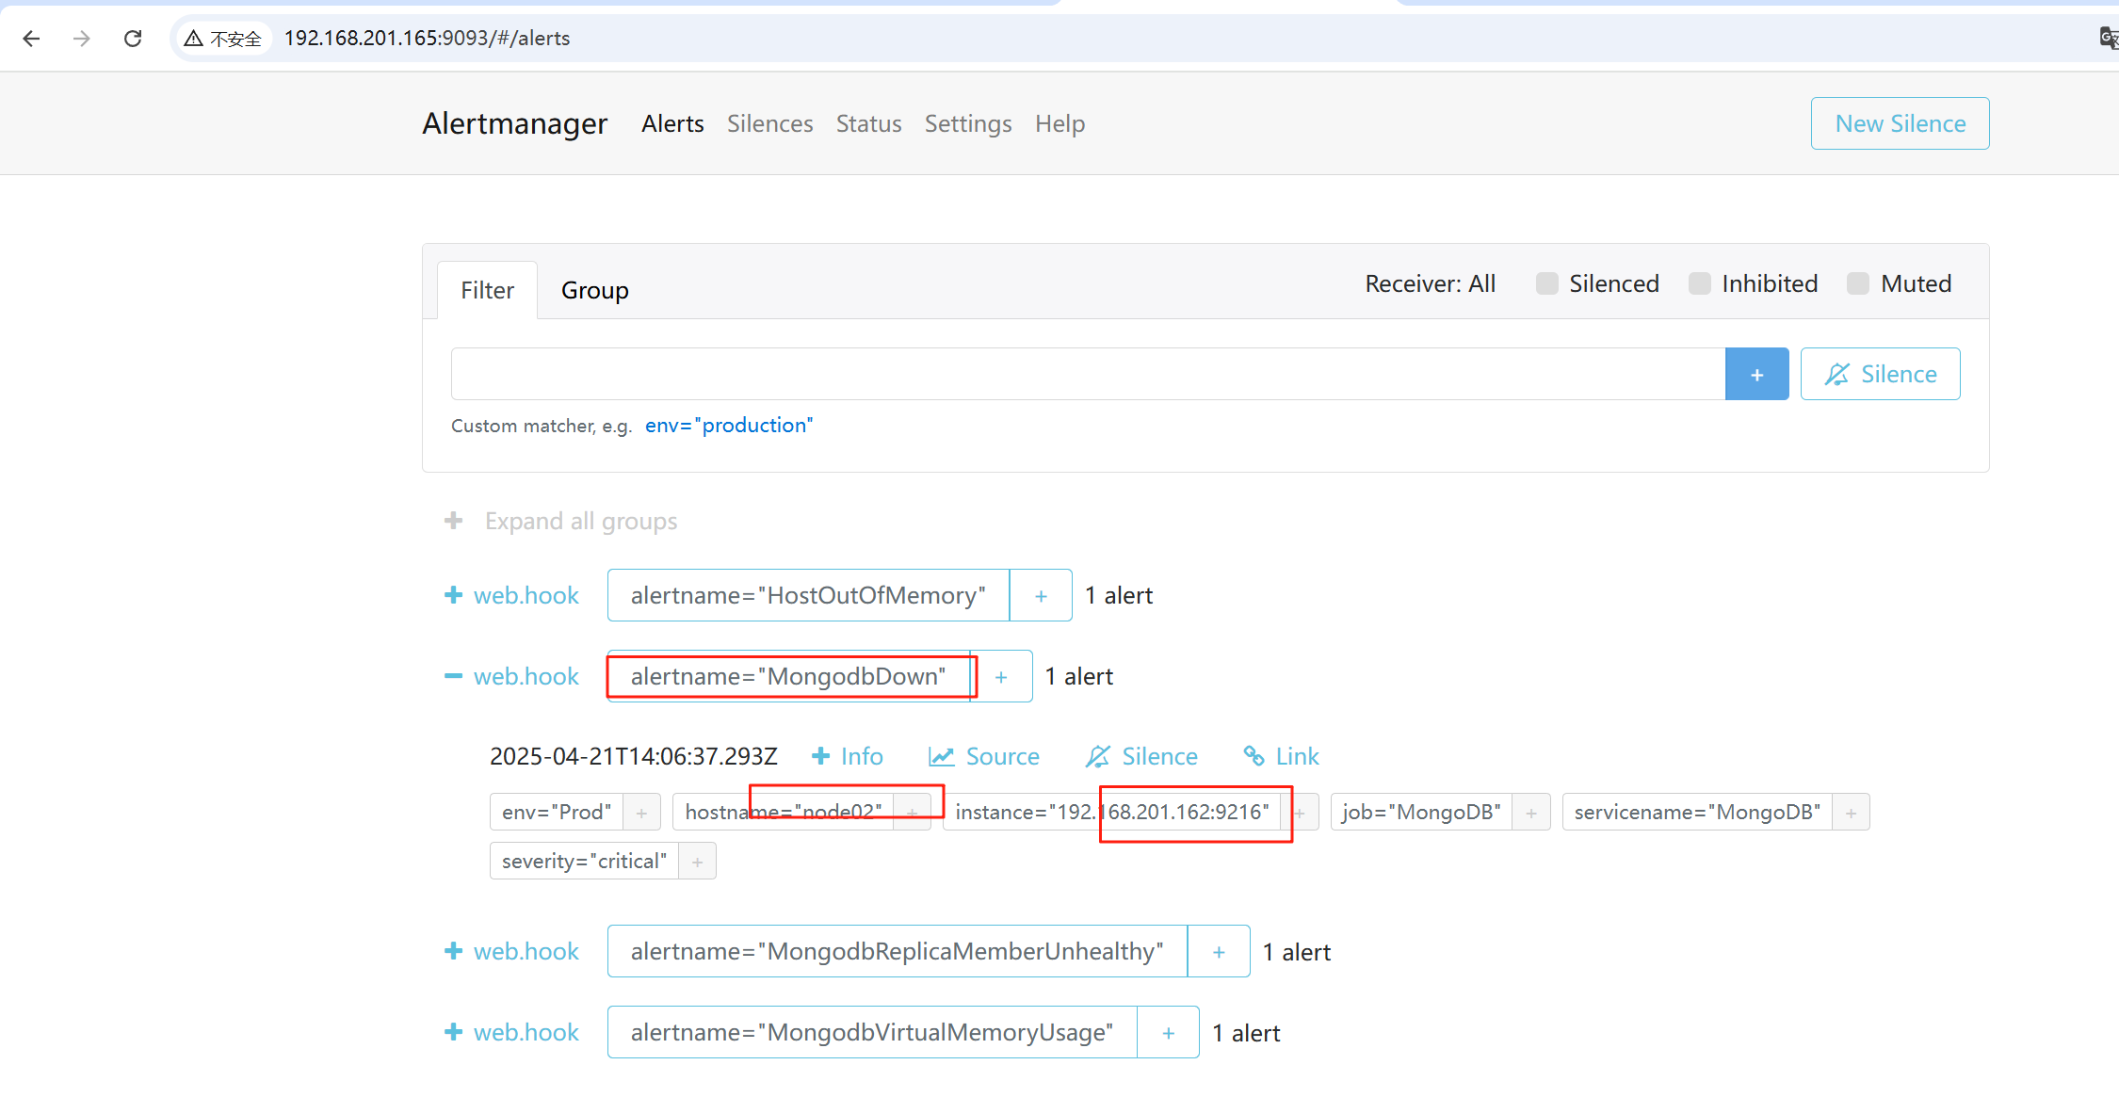The height and width of the screenshot is (1113, 2119).
Task: Click the browser back arrow
Action: click(x=31, y=39)
